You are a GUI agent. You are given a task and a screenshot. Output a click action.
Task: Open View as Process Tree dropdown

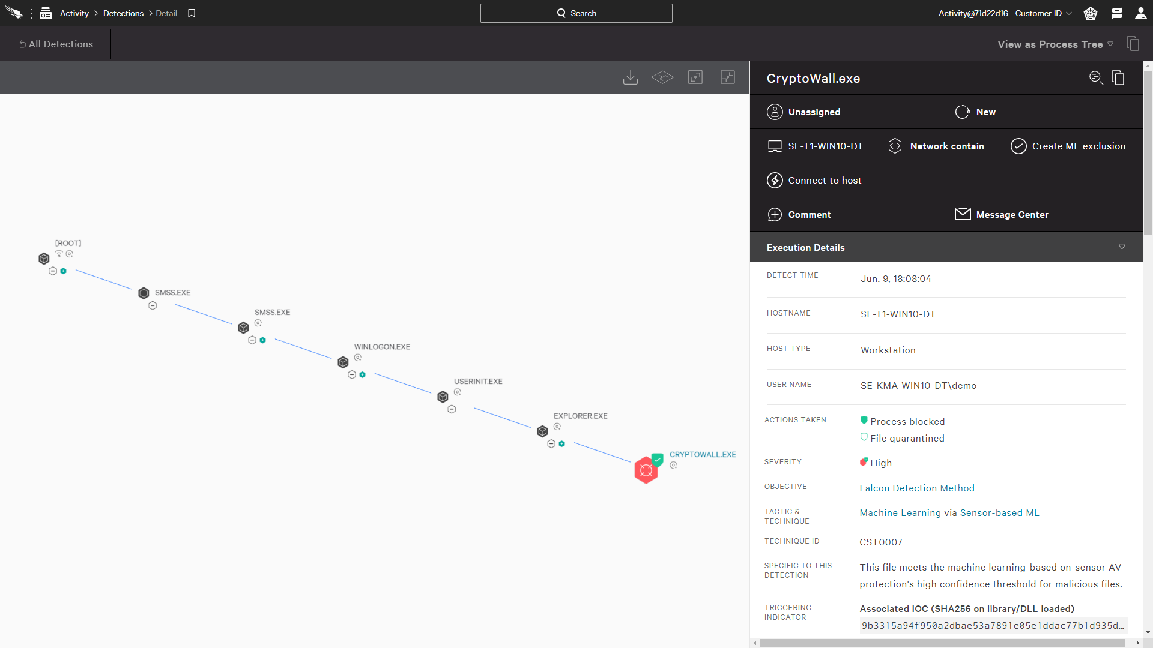click(x=1055, y=44)
